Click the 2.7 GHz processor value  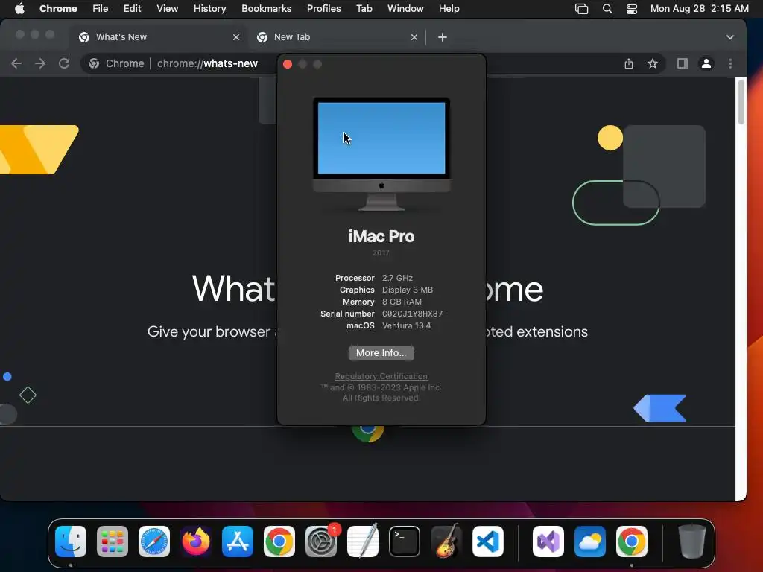pyautogui.click(x=397, y=278)
